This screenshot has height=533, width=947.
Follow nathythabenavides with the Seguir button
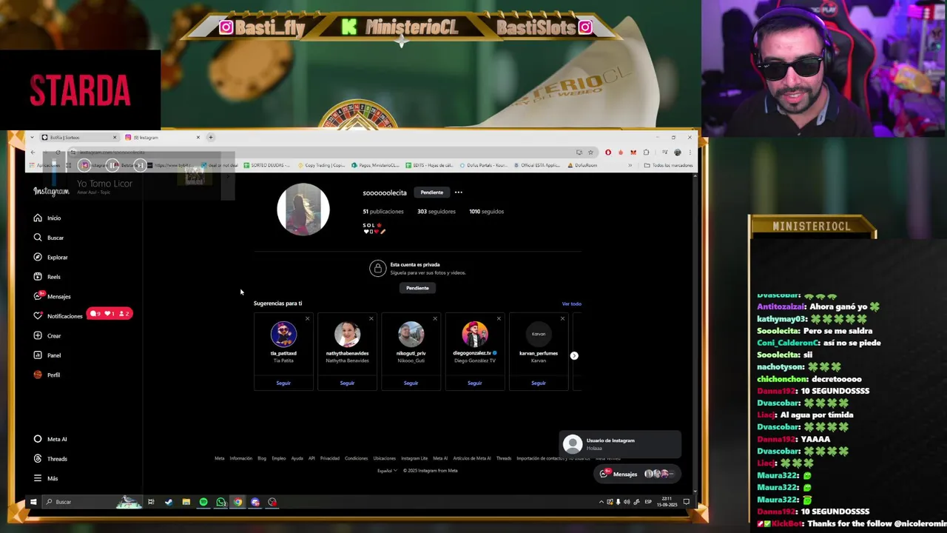point(347,383)
